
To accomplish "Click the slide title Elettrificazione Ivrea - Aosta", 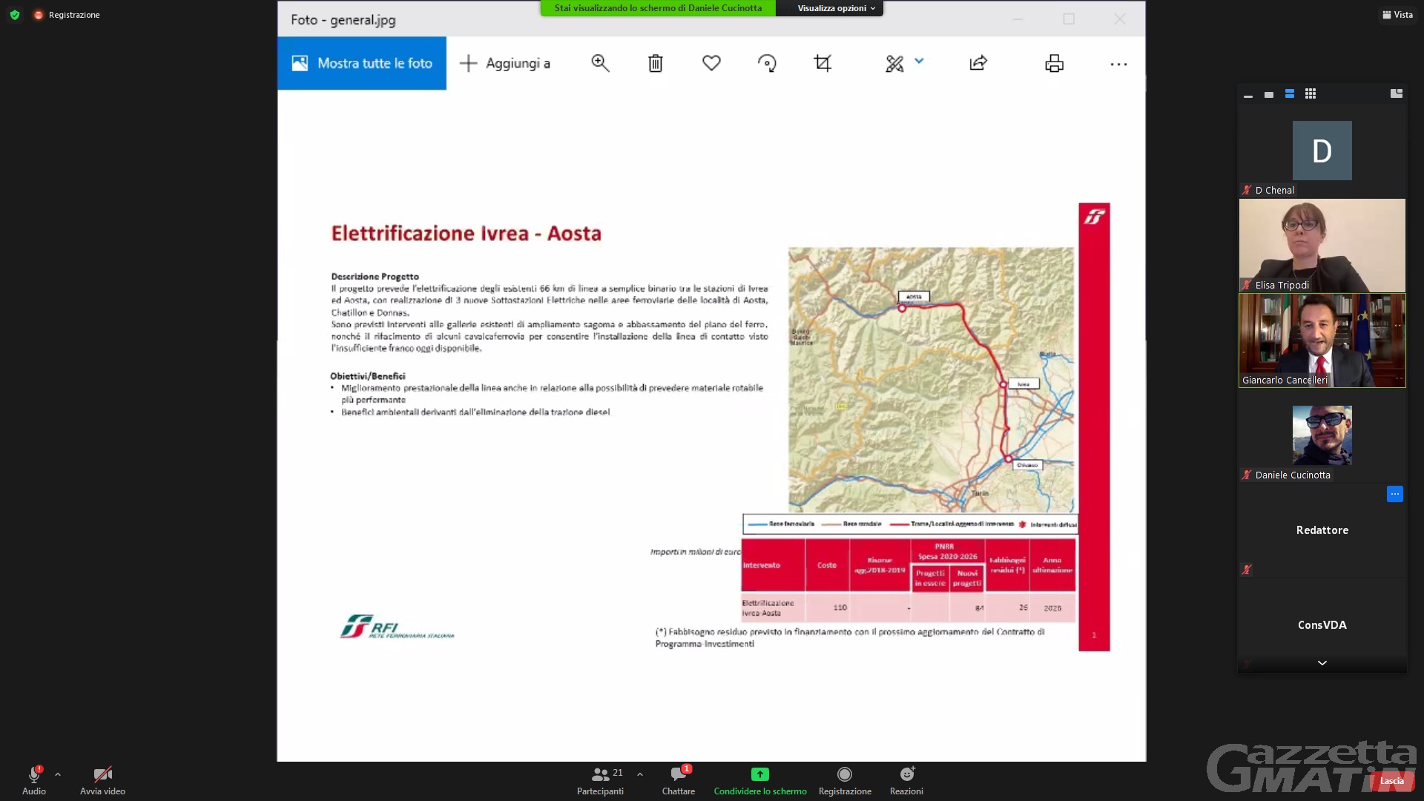I will 467,234.
